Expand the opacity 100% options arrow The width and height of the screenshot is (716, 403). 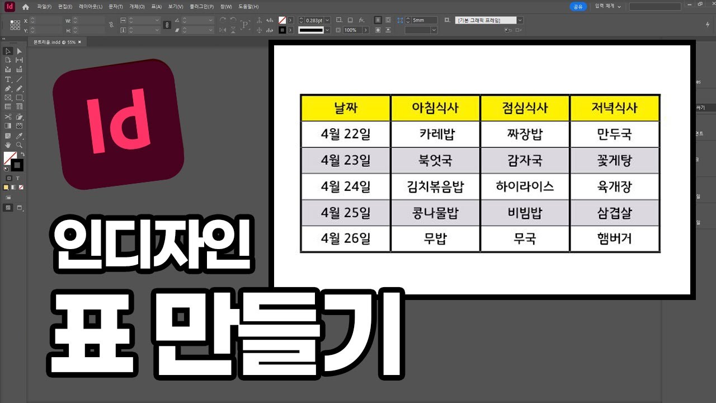coord(366,30)
